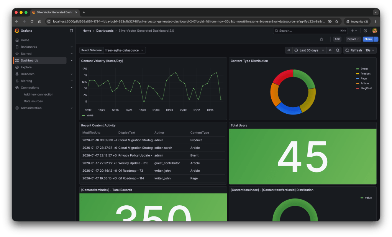Viewport: 392px width, 237px height.
Task: Select Data sources under Connections
Action: pyautogui.click(x=33, y=101)
